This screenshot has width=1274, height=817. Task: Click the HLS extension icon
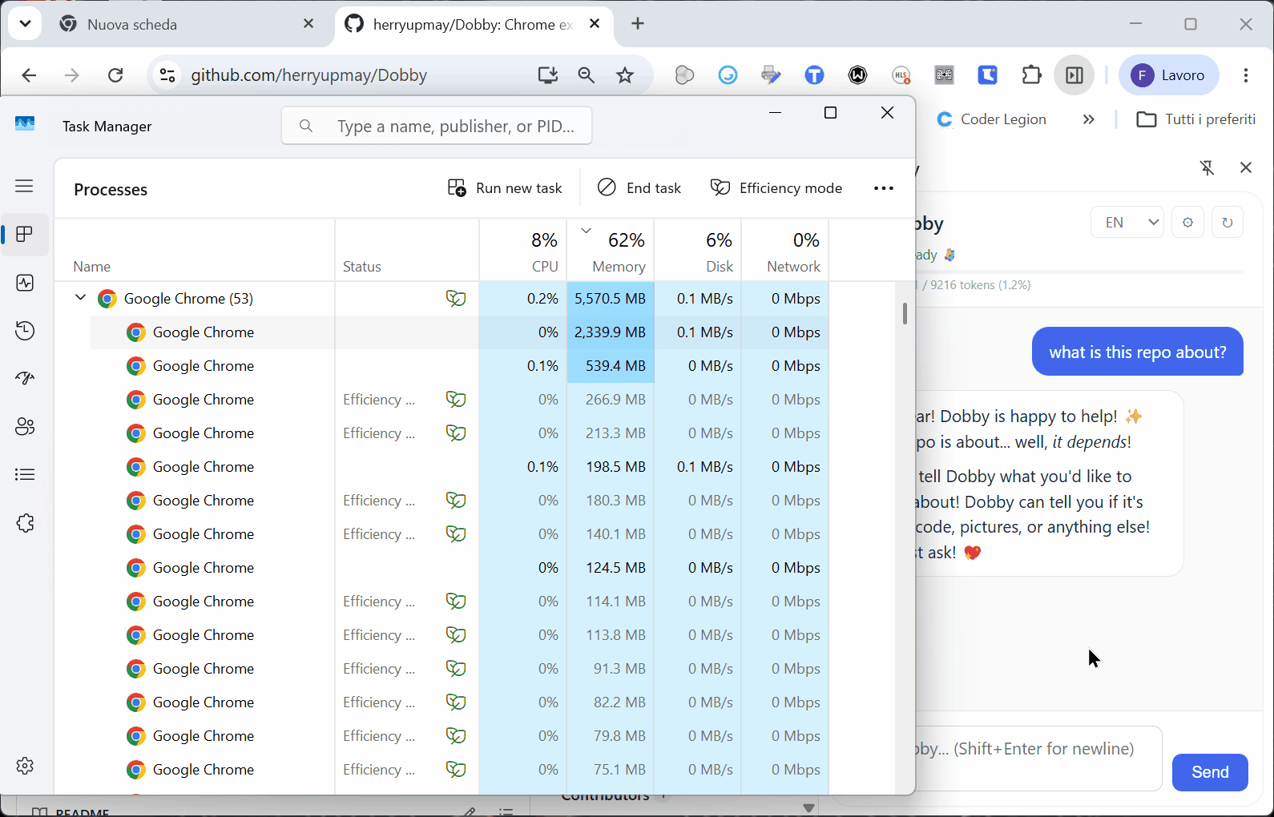901,75
